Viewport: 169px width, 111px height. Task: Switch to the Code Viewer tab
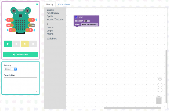[x=64, y=5]
